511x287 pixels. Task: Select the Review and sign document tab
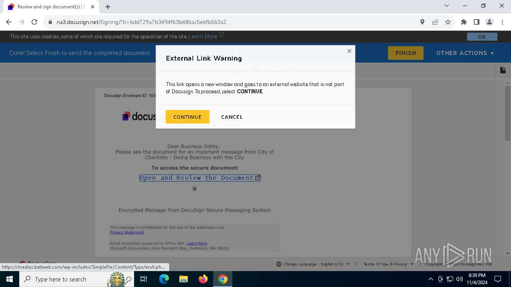[x=51, y=7]
